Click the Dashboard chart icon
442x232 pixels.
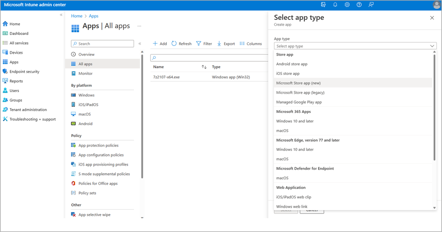(5, 33)
